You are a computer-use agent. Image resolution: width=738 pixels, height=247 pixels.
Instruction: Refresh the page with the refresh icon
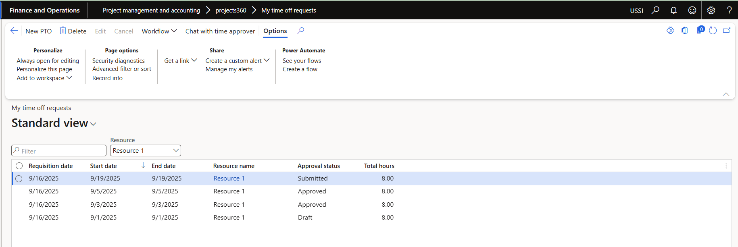click(x=713, y=31)
